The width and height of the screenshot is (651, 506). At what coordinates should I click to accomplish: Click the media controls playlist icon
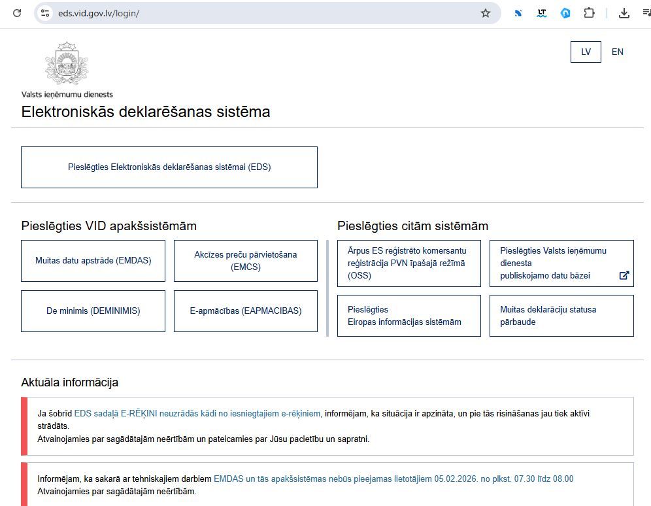tap(646, 13)
